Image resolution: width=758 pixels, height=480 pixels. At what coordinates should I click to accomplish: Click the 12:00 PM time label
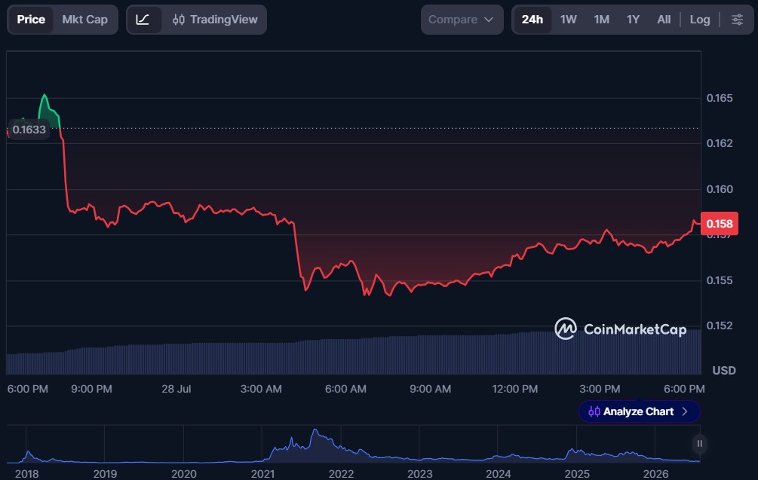coord(515,389)
